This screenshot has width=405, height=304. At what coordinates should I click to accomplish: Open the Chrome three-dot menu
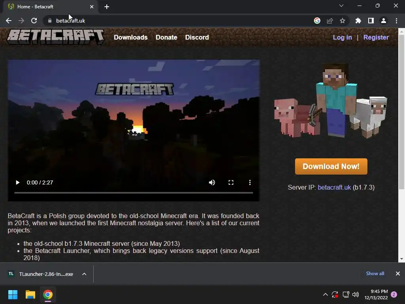pos(396,21)
